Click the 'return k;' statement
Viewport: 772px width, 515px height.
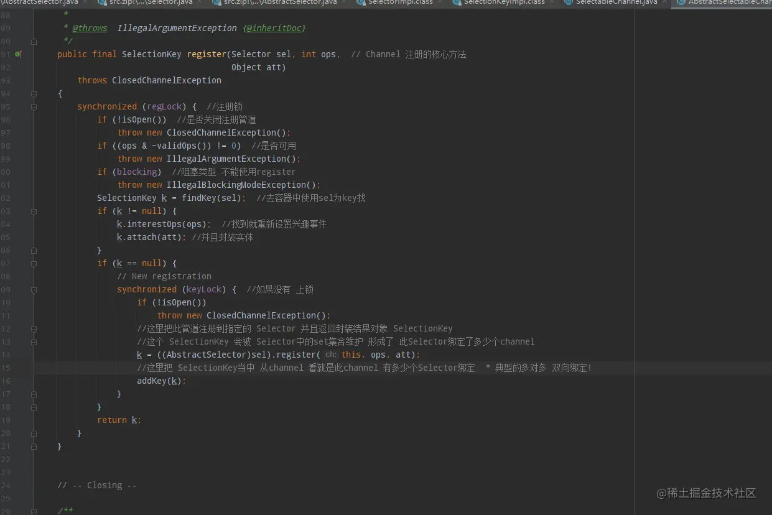click(119, 420)
